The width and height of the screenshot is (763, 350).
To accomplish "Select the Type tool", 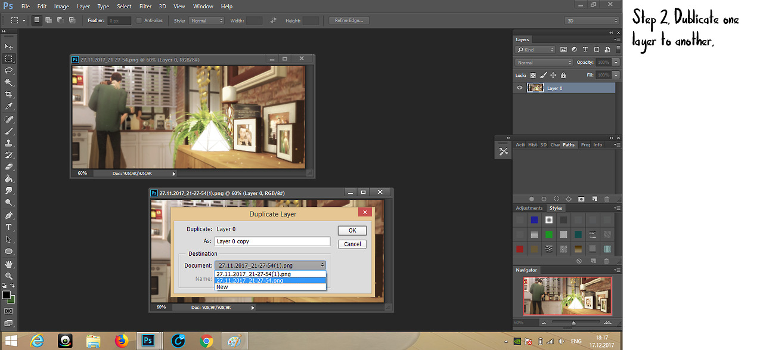I will (x=9, y=227).
